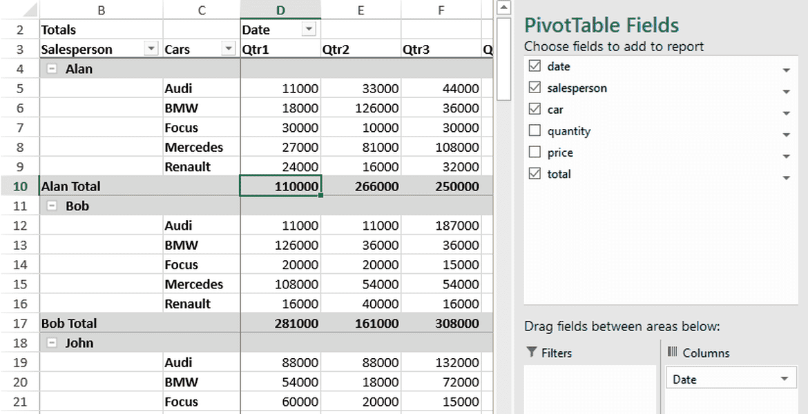Screen dimensions: 808x414
Task: Select the row 17 header
Action: pos(20,323)
